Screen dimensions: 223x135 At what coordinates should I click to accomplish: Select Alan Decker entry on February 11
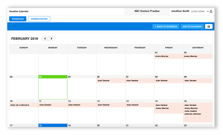click(x=53, y=105)
